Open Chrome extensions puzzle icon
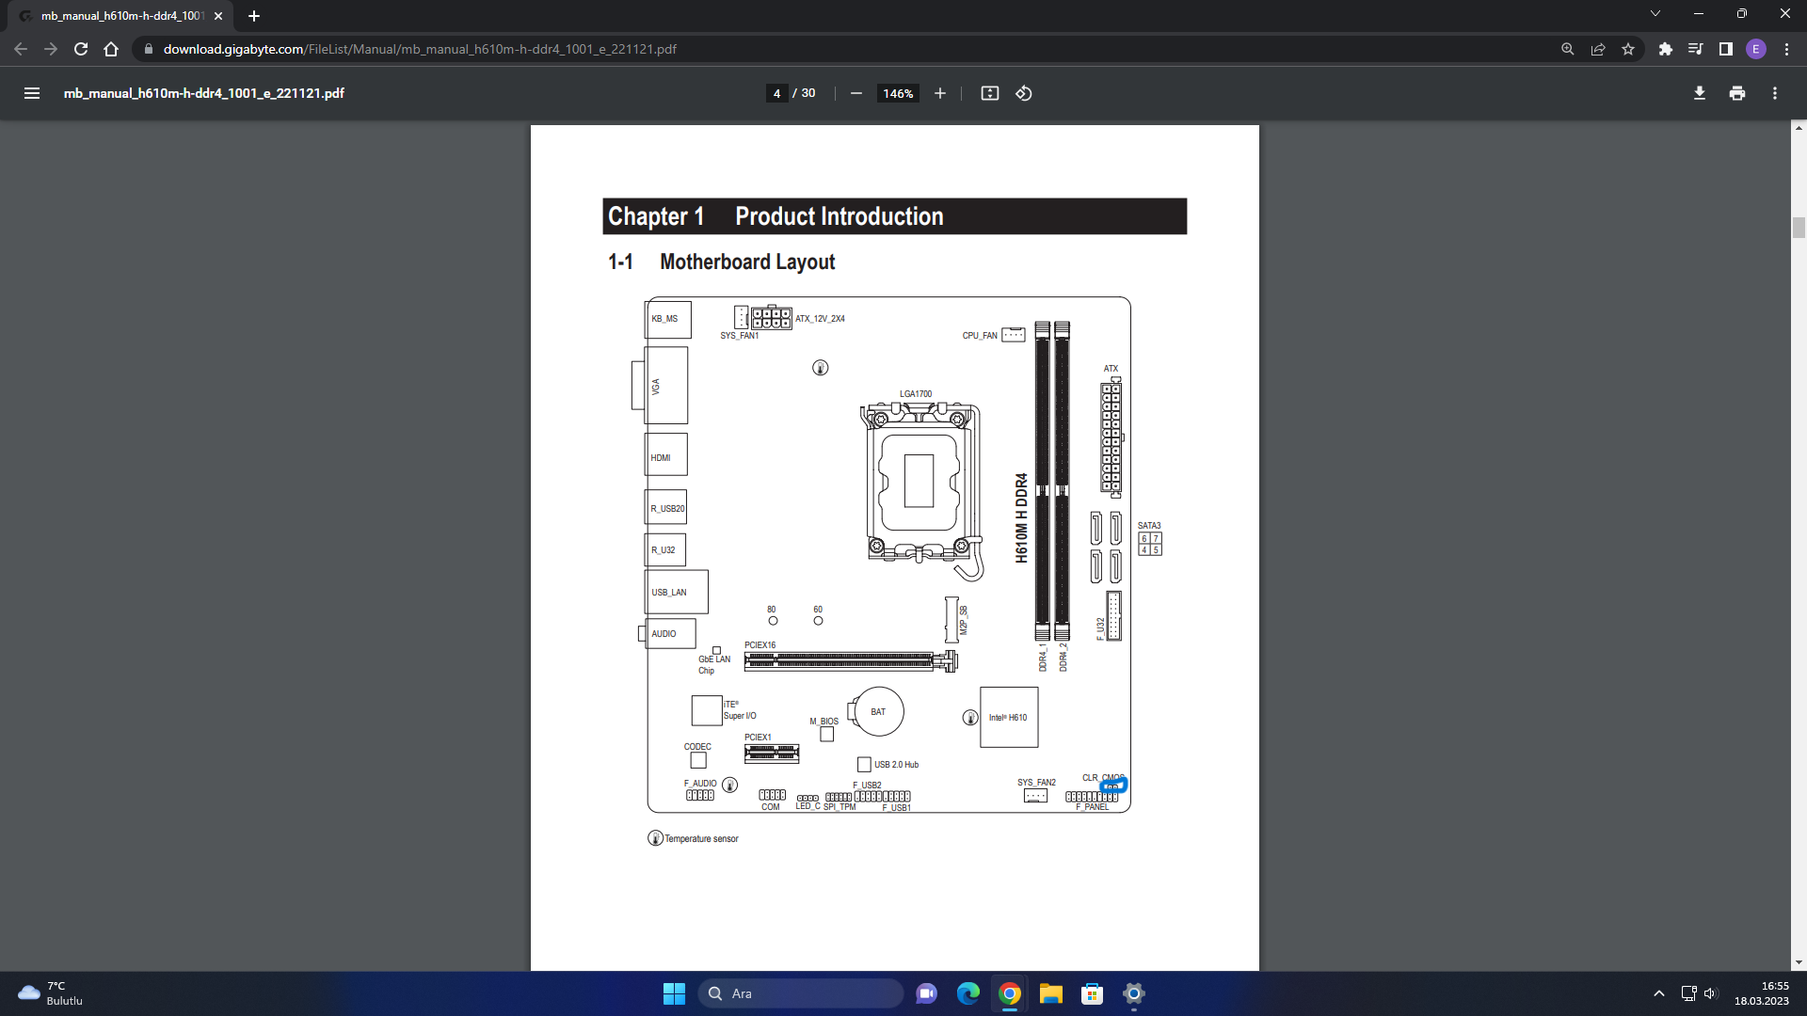 click(1665, 49)
